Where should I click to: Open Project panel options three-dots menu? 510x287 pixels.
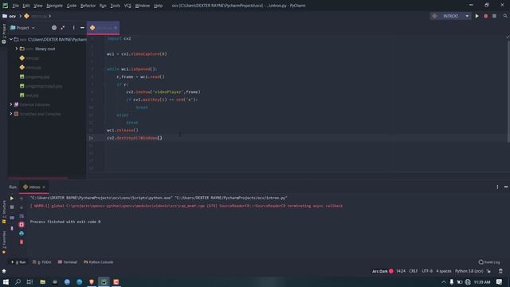(x=73, y=28)
